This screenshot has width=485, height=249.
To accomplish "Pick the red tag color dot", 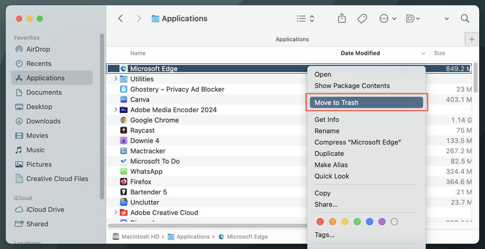I will 320,222.
